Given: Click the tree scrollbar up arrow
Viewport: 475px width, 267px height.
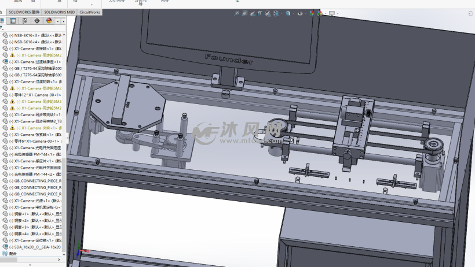Looking at the screenshot, I should (x=64, y=35).
